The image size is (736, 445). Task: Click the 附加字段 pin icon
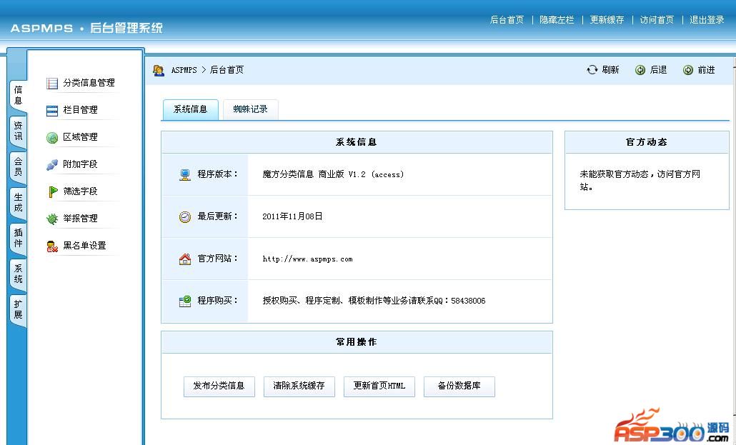(x=52, y=165)
